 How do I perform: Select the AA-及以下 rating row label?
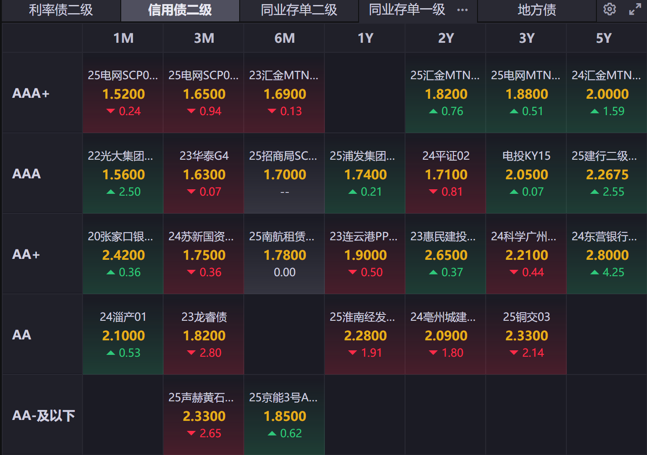(x=43, y=415)
